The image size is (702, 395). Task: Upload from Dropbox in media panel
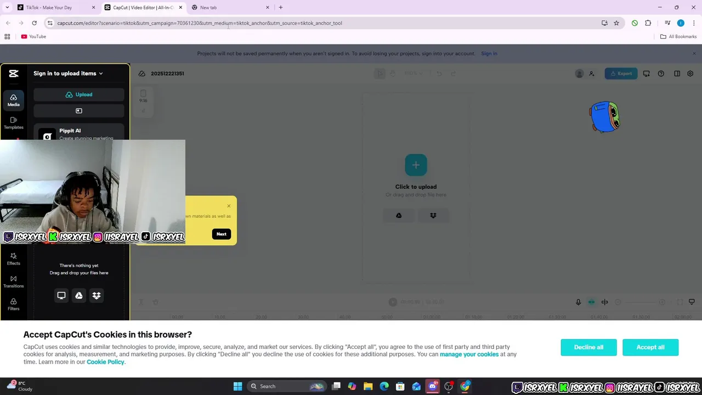coord(97,296)
